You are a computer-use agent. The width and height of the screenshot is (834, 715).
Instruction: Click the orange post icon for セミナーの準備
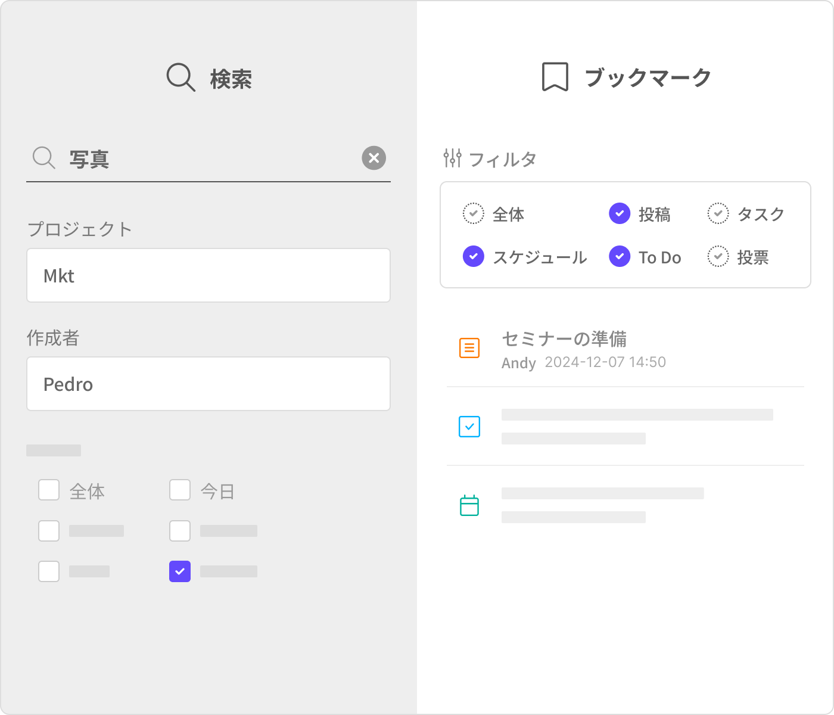(x=469, y=348)
